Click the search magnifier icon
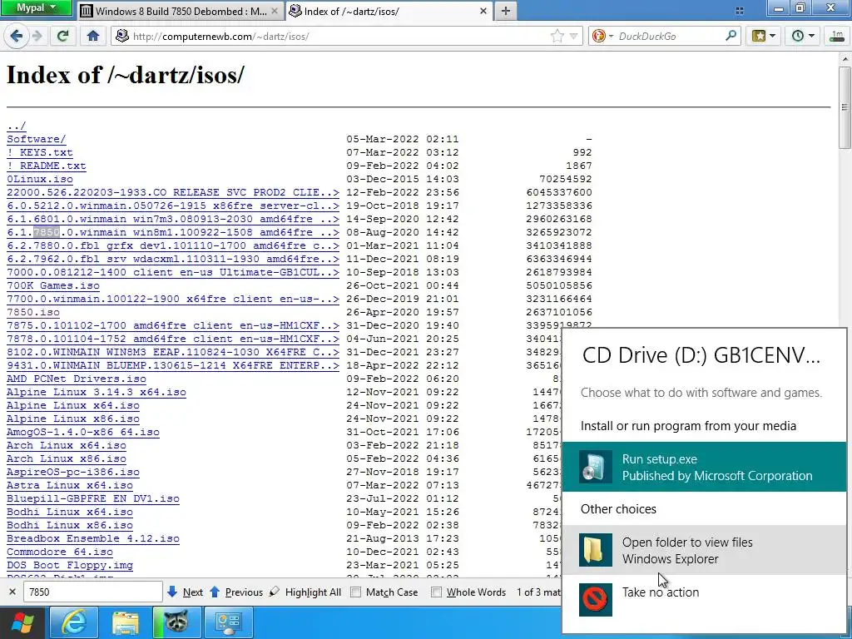This screenshot has width=852, height=639. [731, 37]
